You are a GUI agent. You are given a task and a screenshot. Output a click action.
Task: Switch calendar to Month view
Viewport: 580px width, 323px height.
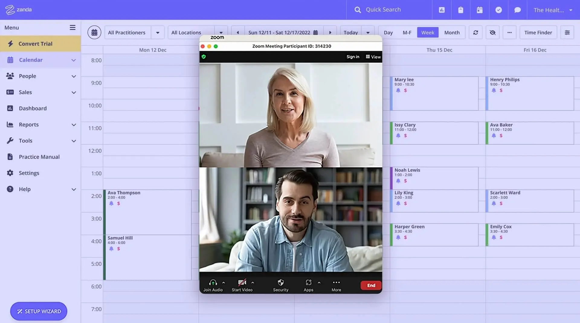452,32
